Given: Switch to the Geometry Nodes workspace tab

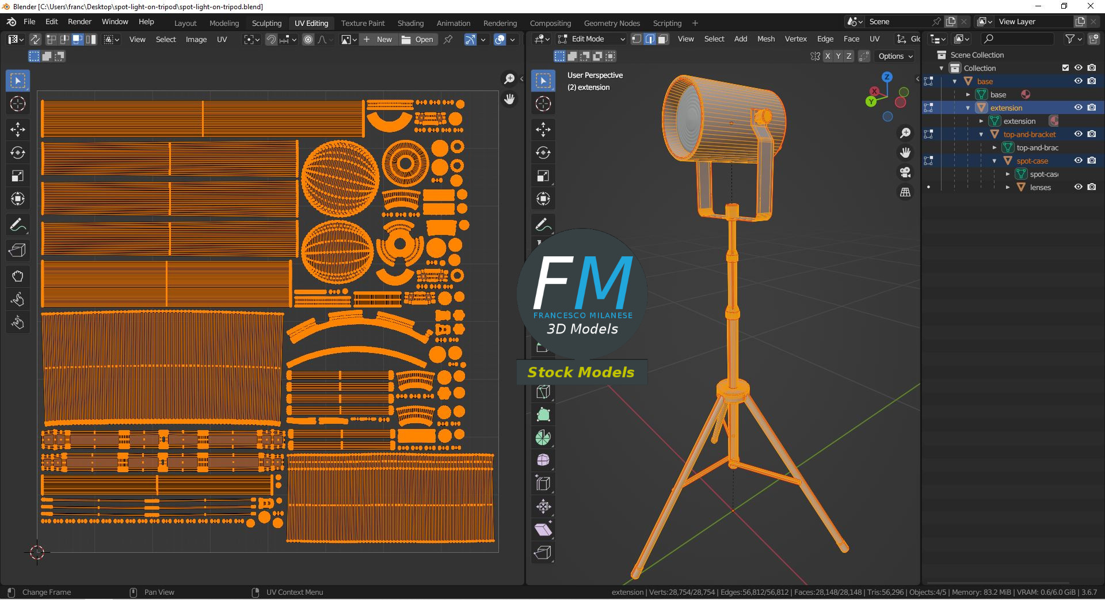Looking at the screenshot, I should pos(612,23).
